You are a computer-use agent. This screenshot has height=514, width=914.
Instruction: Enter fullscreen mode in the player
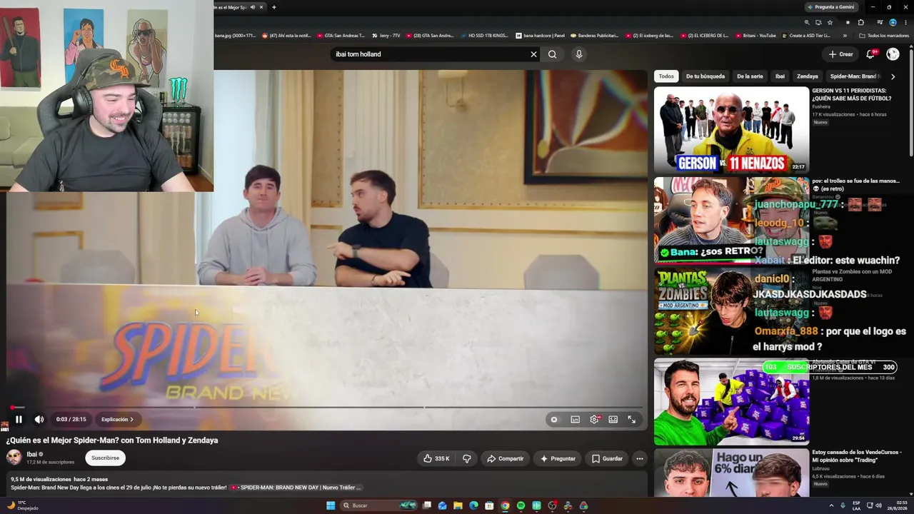[x=632, y=420]
